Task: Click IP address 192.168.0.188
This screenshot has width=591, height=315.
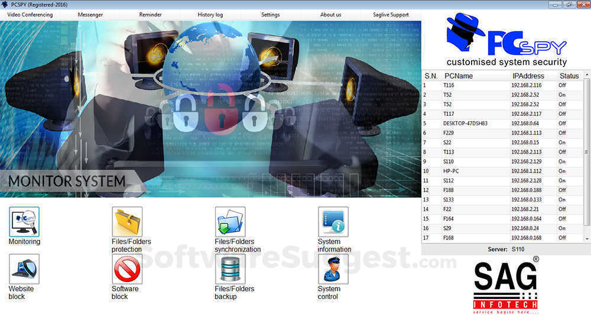Action: pyautogui.click(x=526, y=190)
